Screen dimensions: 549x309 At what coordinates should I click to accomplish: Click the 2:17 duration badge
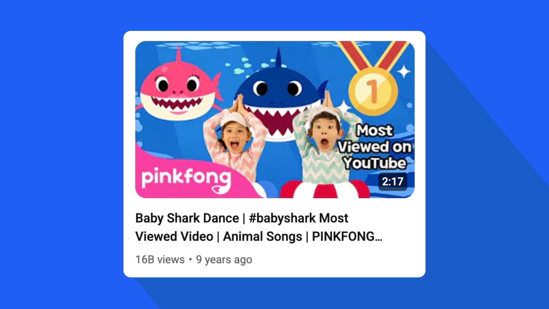tap(393, 182)
